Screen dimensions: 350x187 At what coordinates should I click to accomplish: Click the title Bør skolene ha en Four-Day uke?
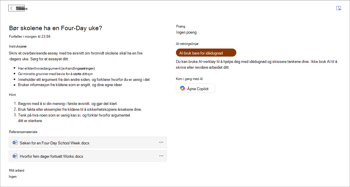(x=56, y=28)
